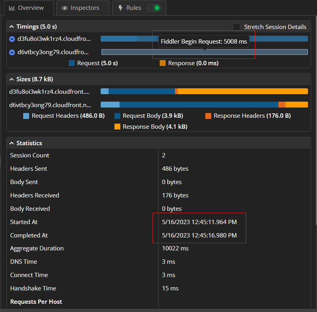Click the d6vtbcy3ong79 timing bar
The width and height of the screenshot is (317, 312).
pos(205,52)
